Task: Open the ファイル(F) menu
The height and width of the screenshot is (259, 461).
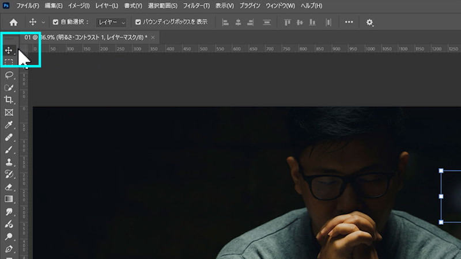Action: point(28,6)
